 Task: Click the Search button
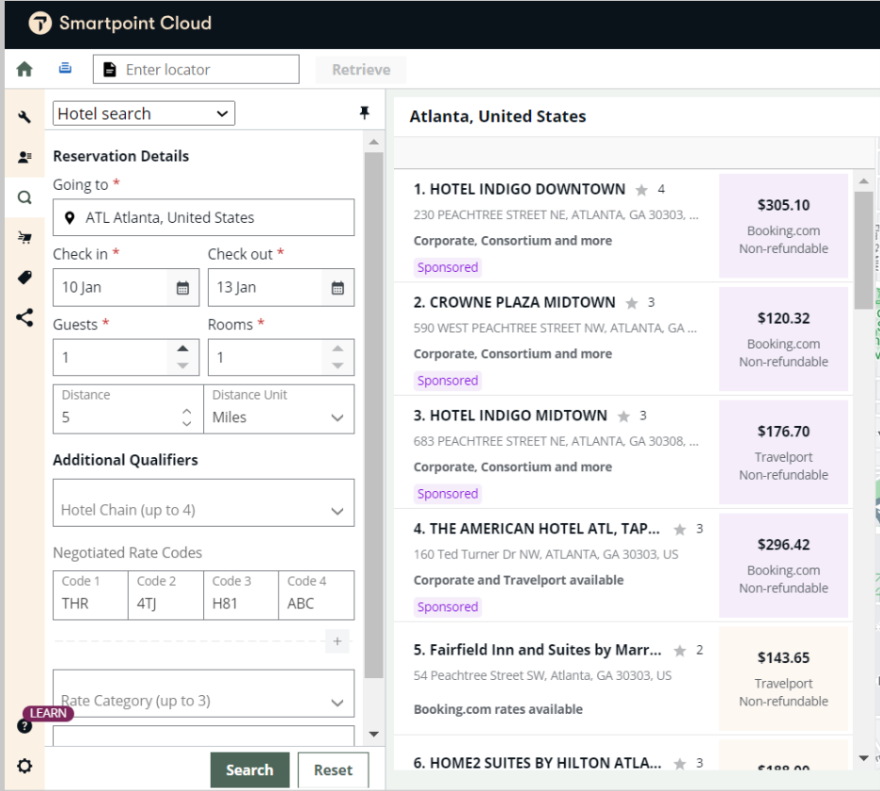coord(250,769)
